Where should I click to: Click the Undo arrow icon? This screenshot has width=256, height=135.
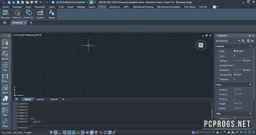coord(41,2)
